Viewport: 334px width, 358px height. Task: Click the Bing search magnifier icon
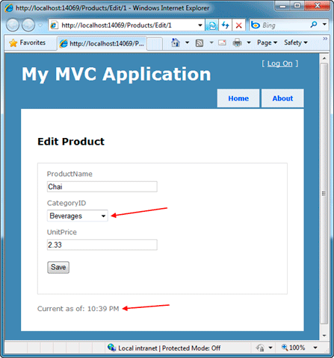pyautogui.click(x=314, y=25)
